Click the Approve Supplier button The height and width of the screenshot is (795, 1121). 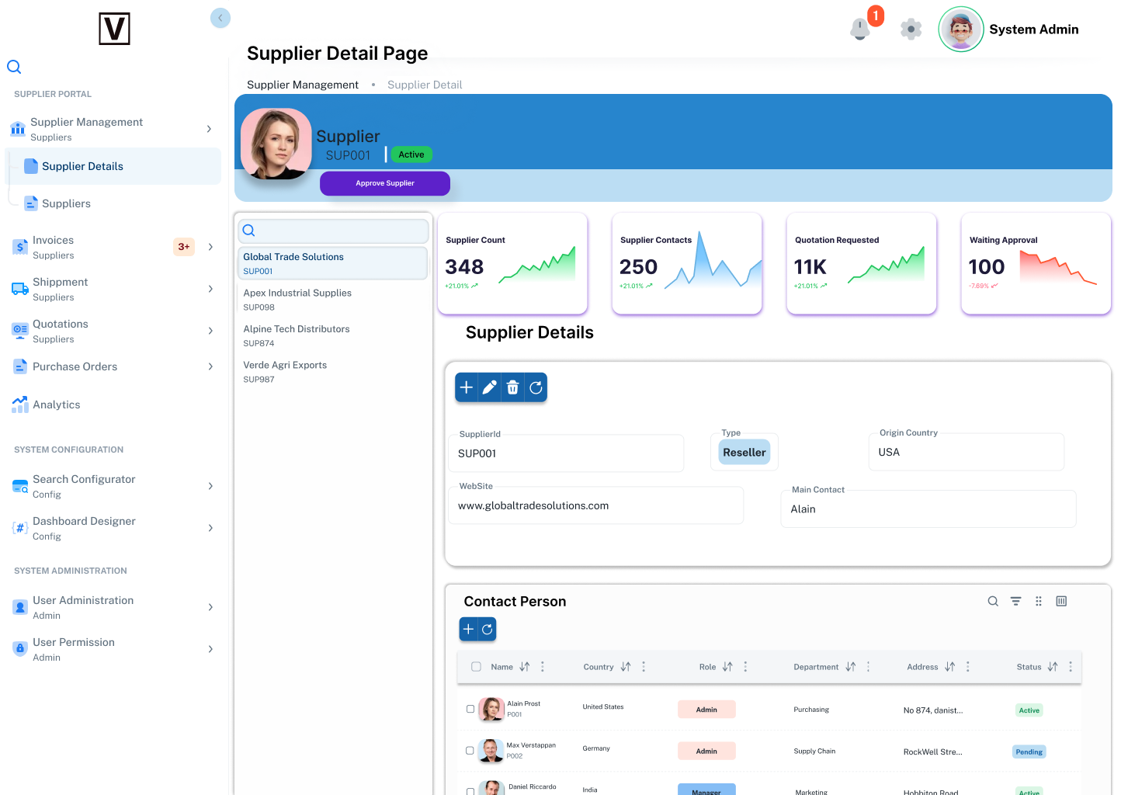point(385,183)
